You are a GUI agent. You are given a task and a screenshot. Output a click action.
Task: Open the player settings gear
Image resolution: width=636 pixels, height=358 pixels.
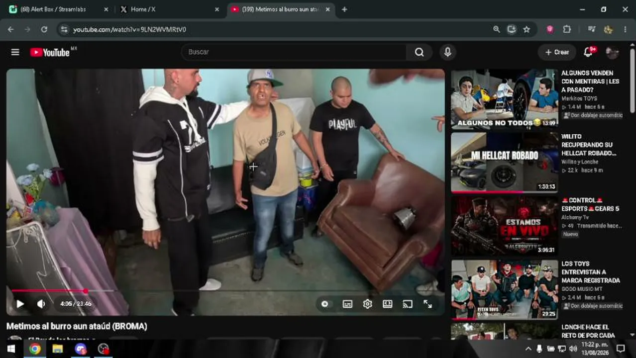click(x=367, y=304)
